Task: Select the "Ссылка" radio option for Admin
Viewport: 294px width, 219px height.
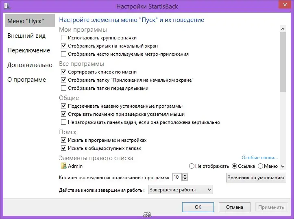Action: [234, 166]
